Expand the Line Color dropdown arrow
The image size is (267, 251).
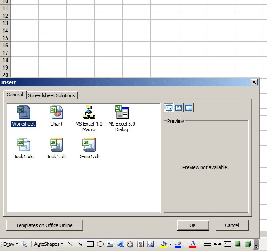click(x=185, y=244)
